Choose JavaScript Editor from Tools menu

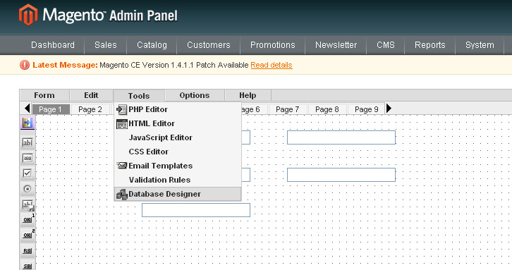(x=178, y=137)
